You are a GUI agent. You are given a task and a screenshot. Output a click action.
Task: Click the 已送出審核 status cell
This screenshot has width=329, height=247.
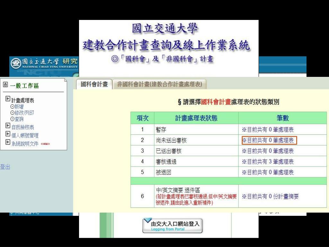196,151
